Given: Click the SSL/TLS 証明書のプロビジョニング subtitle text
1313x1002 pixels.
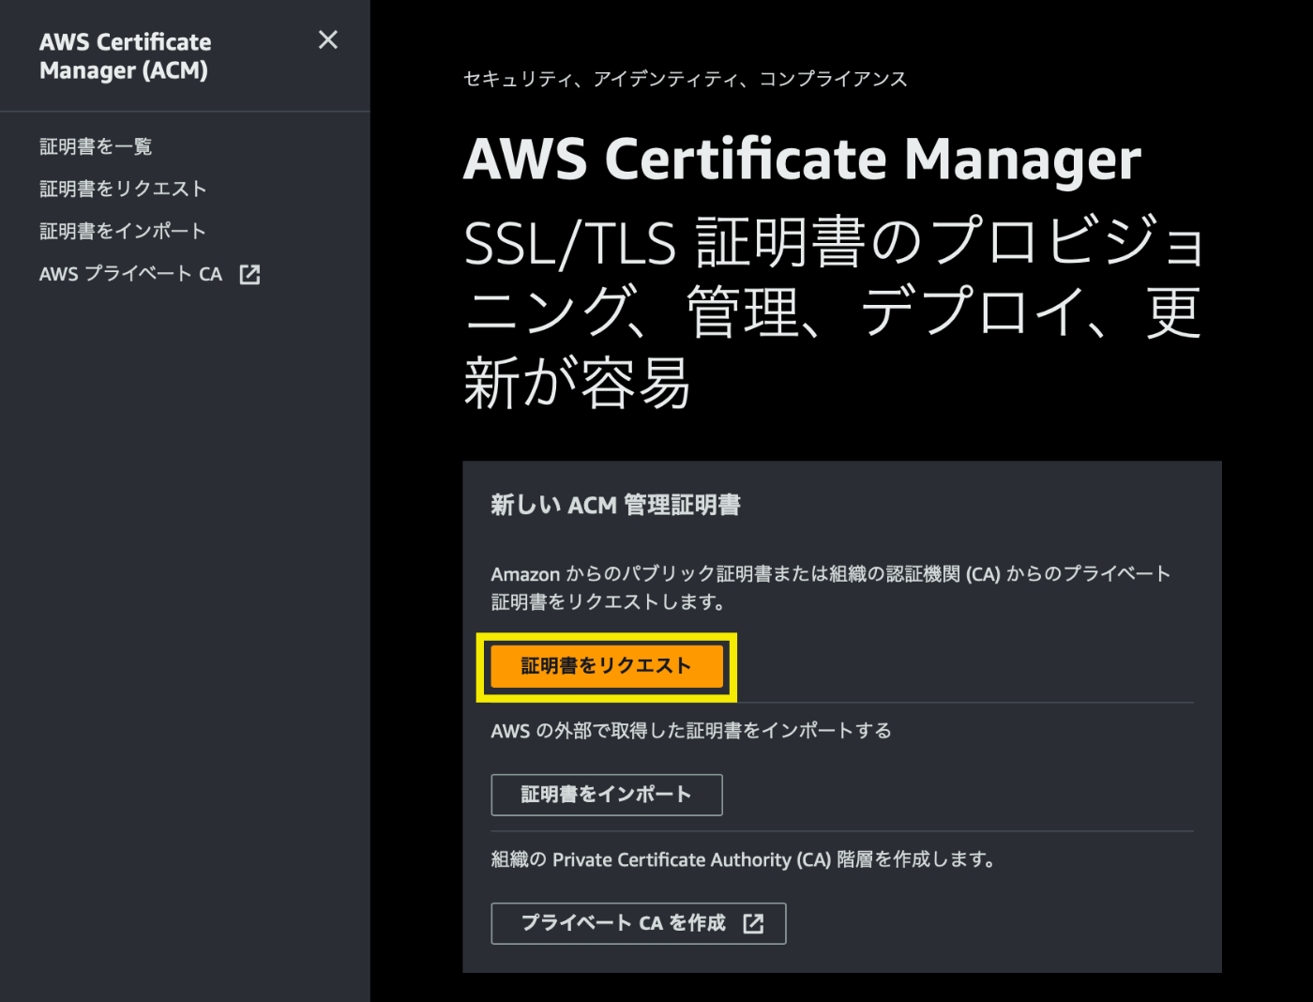Looking at the screenshot, I should click(834, 312).
